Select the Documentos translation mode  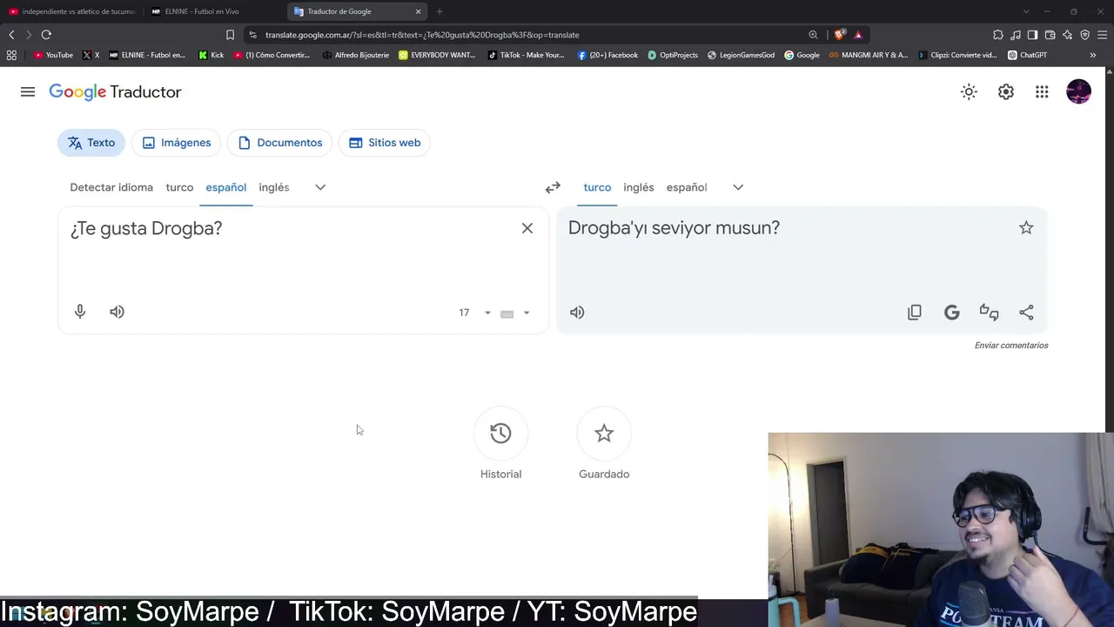tap(280, 143)
